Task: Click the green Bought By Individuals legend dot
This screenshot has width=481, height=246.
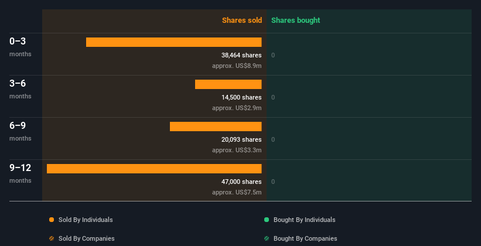Action: click(x=267, y=220)
